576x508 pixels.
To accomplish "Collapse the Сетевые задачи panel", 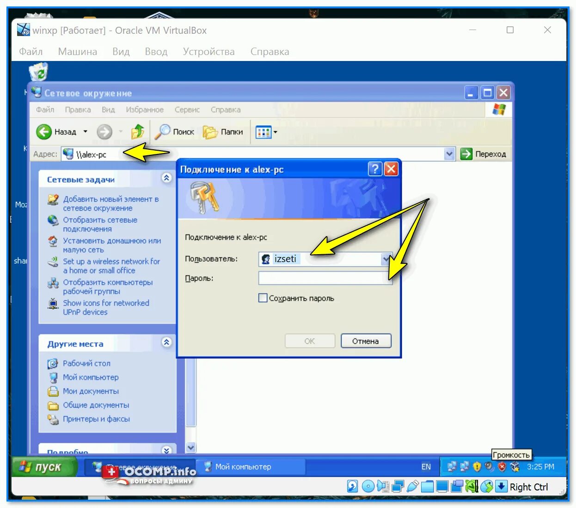I will (x=166, y=178).
